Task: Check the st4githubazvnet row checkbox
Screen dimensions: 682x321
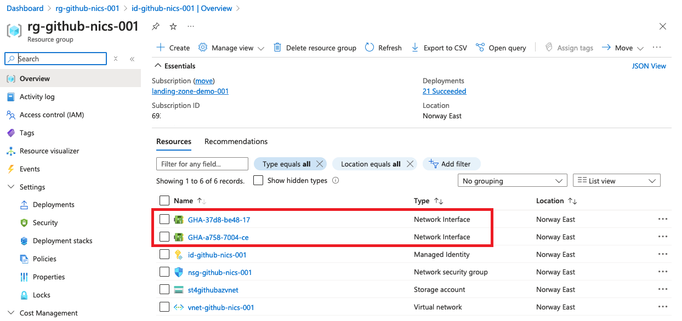Action: 164,290
